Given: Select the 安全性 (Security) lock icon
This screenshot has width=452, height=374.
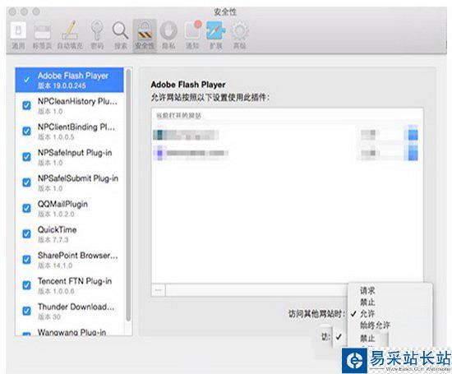Looking at the screenshot, I should point(145,35).
